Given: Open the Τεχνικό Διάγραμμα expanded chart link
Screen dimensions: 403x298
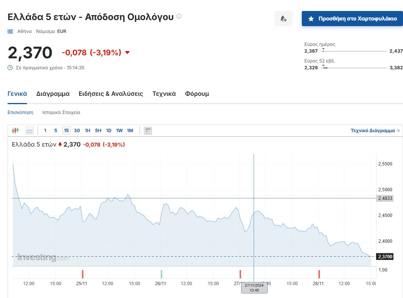Looking at the screenshot, I should pyautogui.click(x=375, y=131).
